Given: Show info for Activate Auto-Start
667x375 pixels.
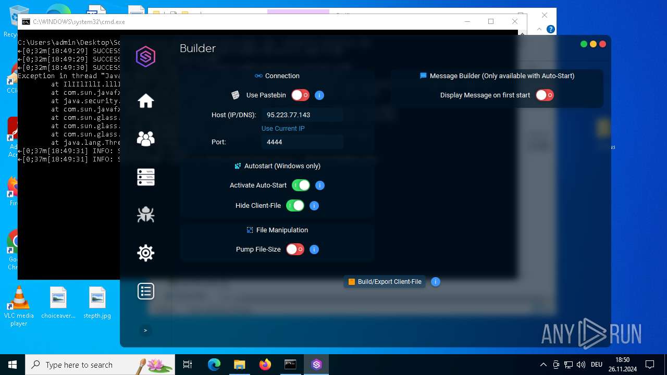Looking at the screenshot, I should tap(320, 185).
